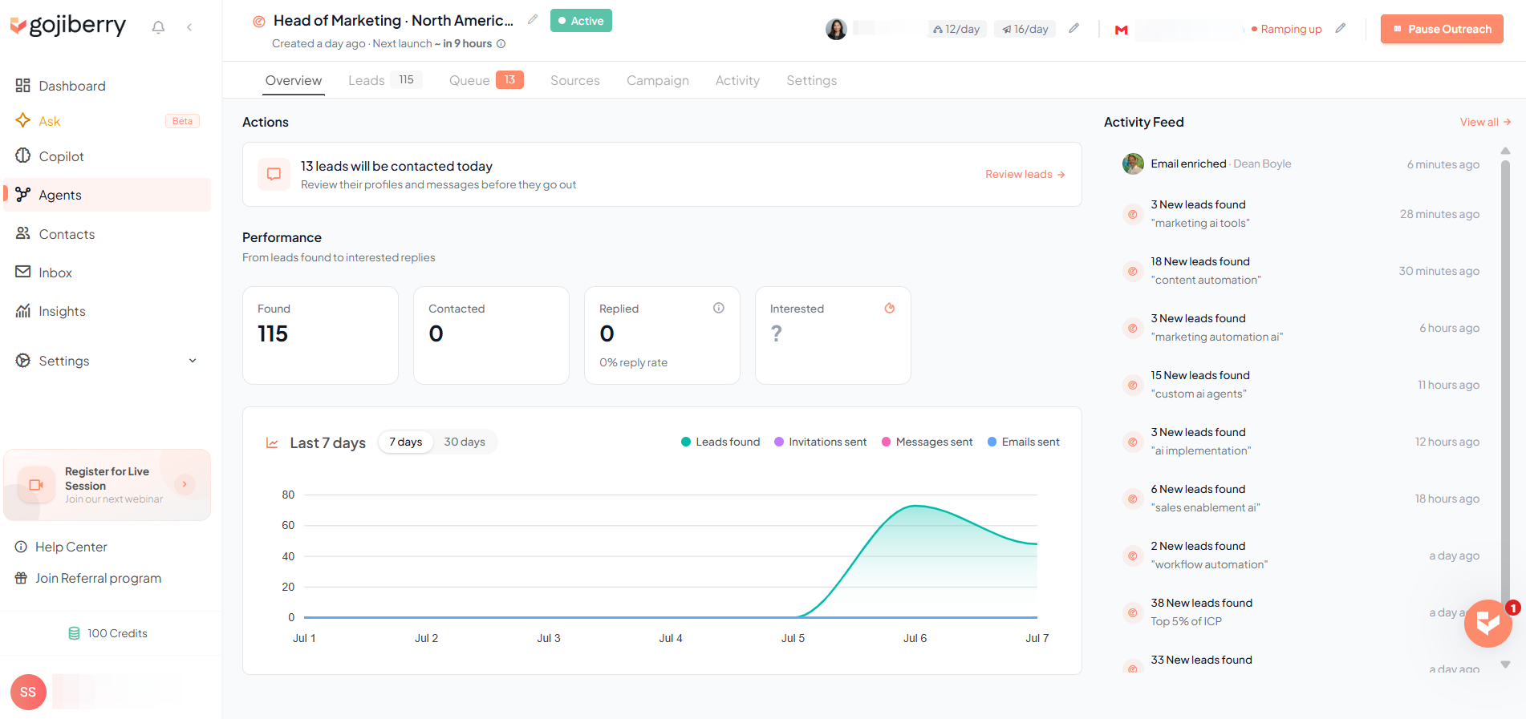1526x719 pixels.
Task: Switch to the Queue tab
Action: coord(486,80)
